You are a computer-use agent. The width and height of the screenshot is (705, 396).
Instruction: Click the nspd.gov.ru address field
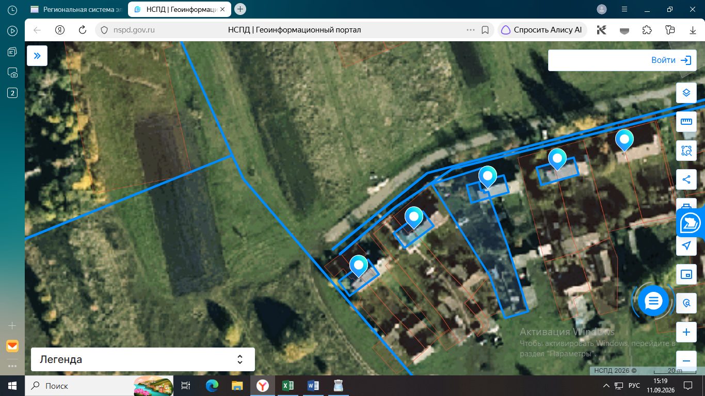coord(294,30)
